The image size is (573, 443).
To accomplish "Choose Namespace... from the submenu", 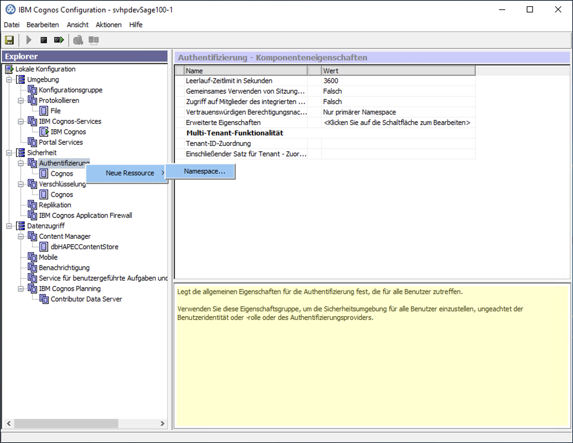I will click(204, 171).
